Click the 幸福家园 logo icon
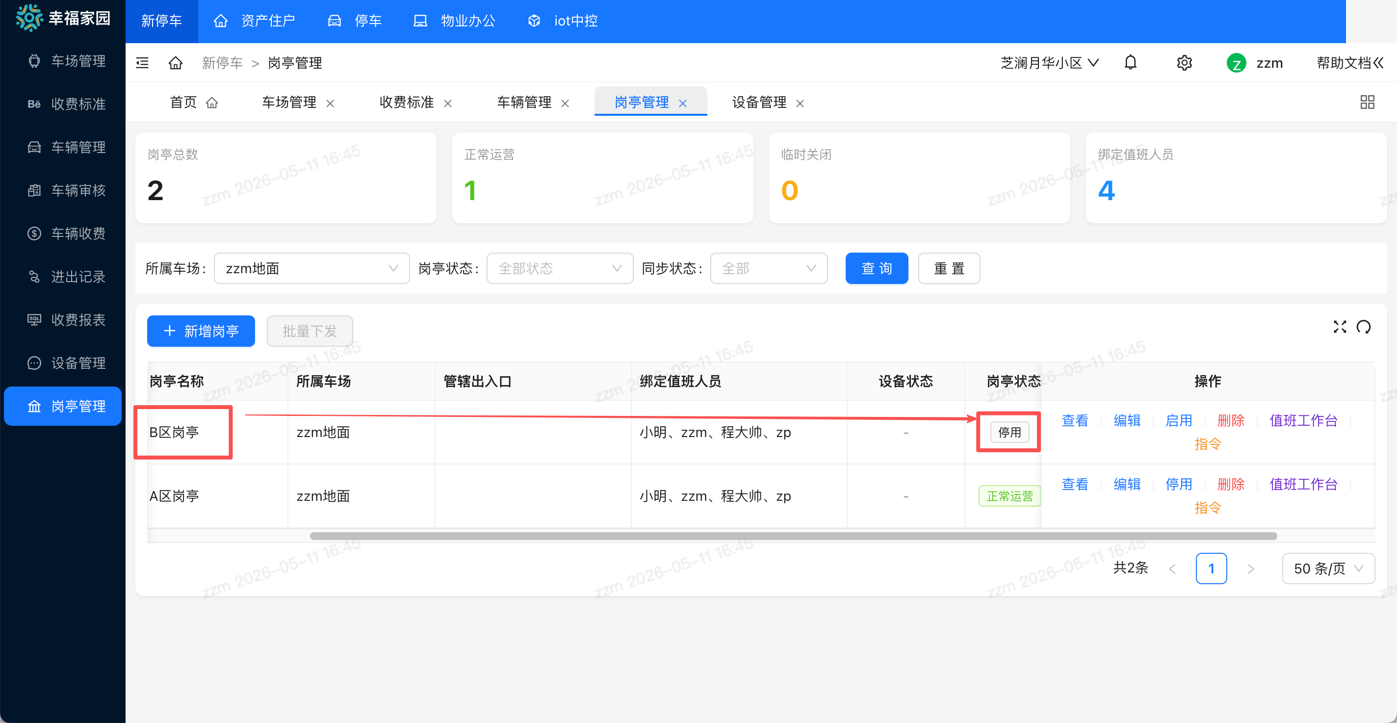The height and width of the screenshot is (723, 1397). tap(29, 19)
